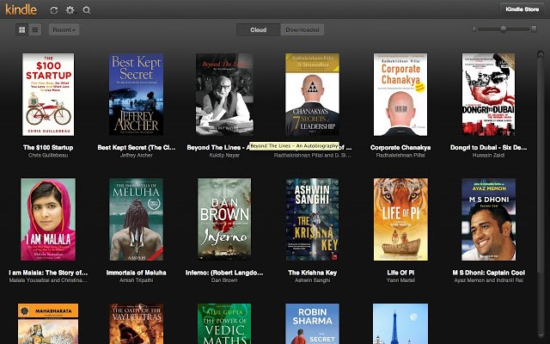Switch to grid view
550x344 pixels.
pyautogui.click(x=21, y=29)
